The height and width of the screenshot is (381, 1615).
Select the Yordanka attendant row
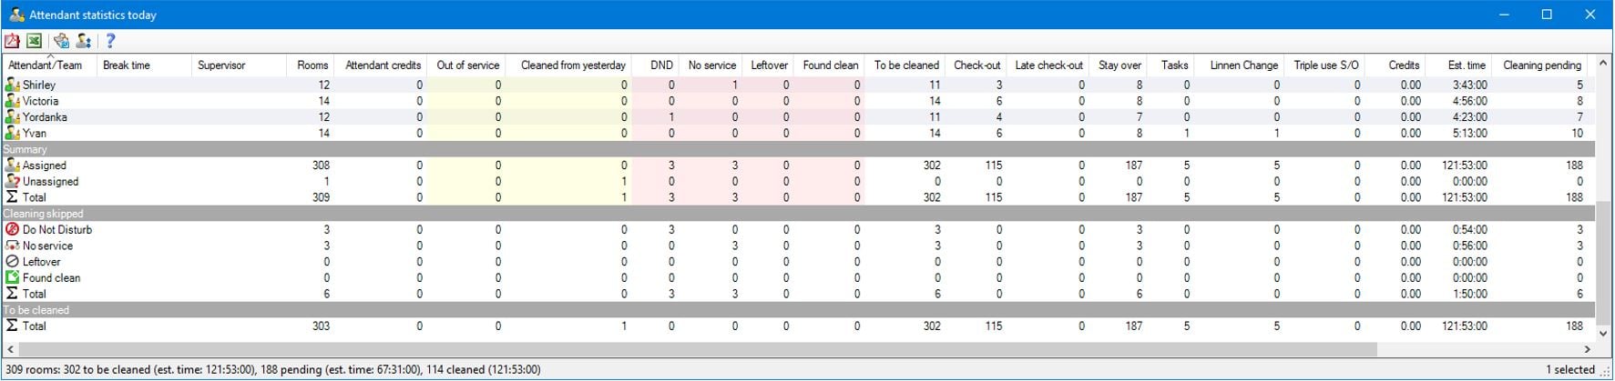(45, 117)
